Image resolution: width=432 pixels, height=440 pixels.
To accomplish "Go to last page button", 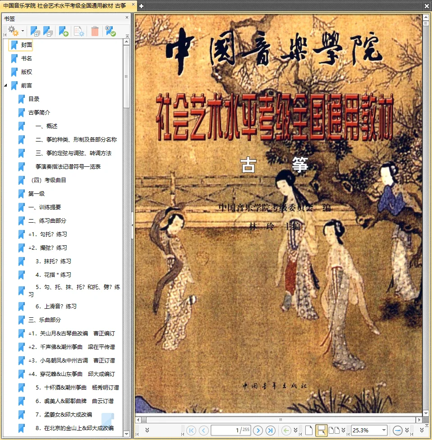I will pos(271,430).
